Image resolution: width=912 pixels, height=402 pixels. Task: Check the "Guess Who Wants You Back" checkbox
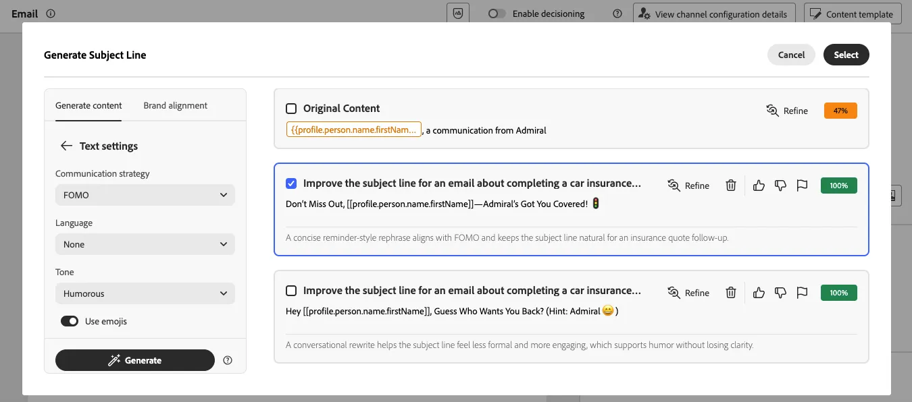[291, 291]
